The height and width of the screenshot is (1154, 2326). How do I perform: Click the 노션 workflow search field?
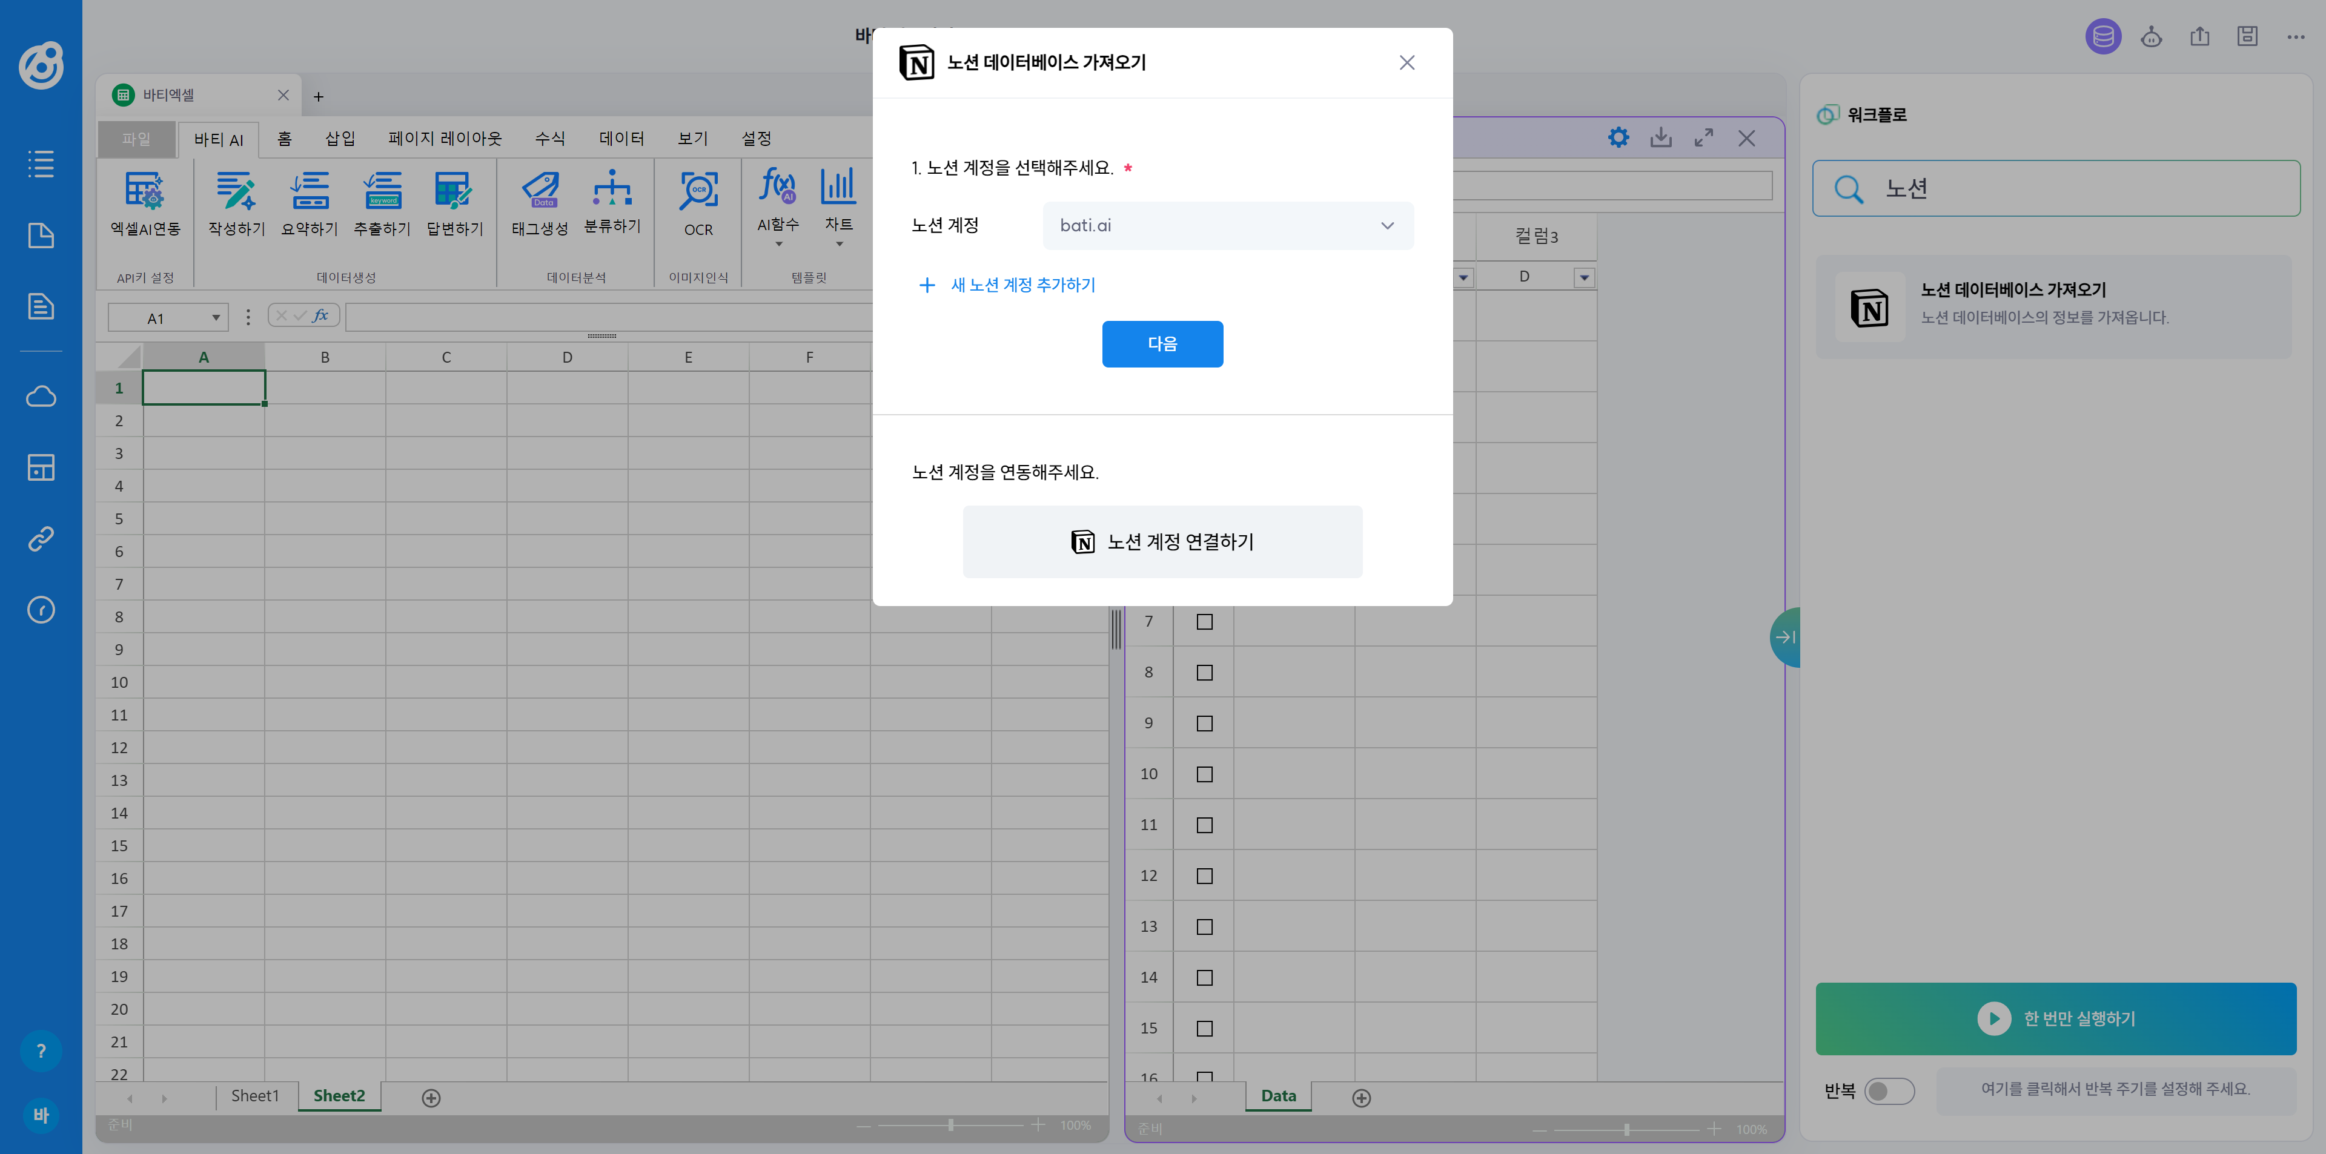tap(2056, 188)
